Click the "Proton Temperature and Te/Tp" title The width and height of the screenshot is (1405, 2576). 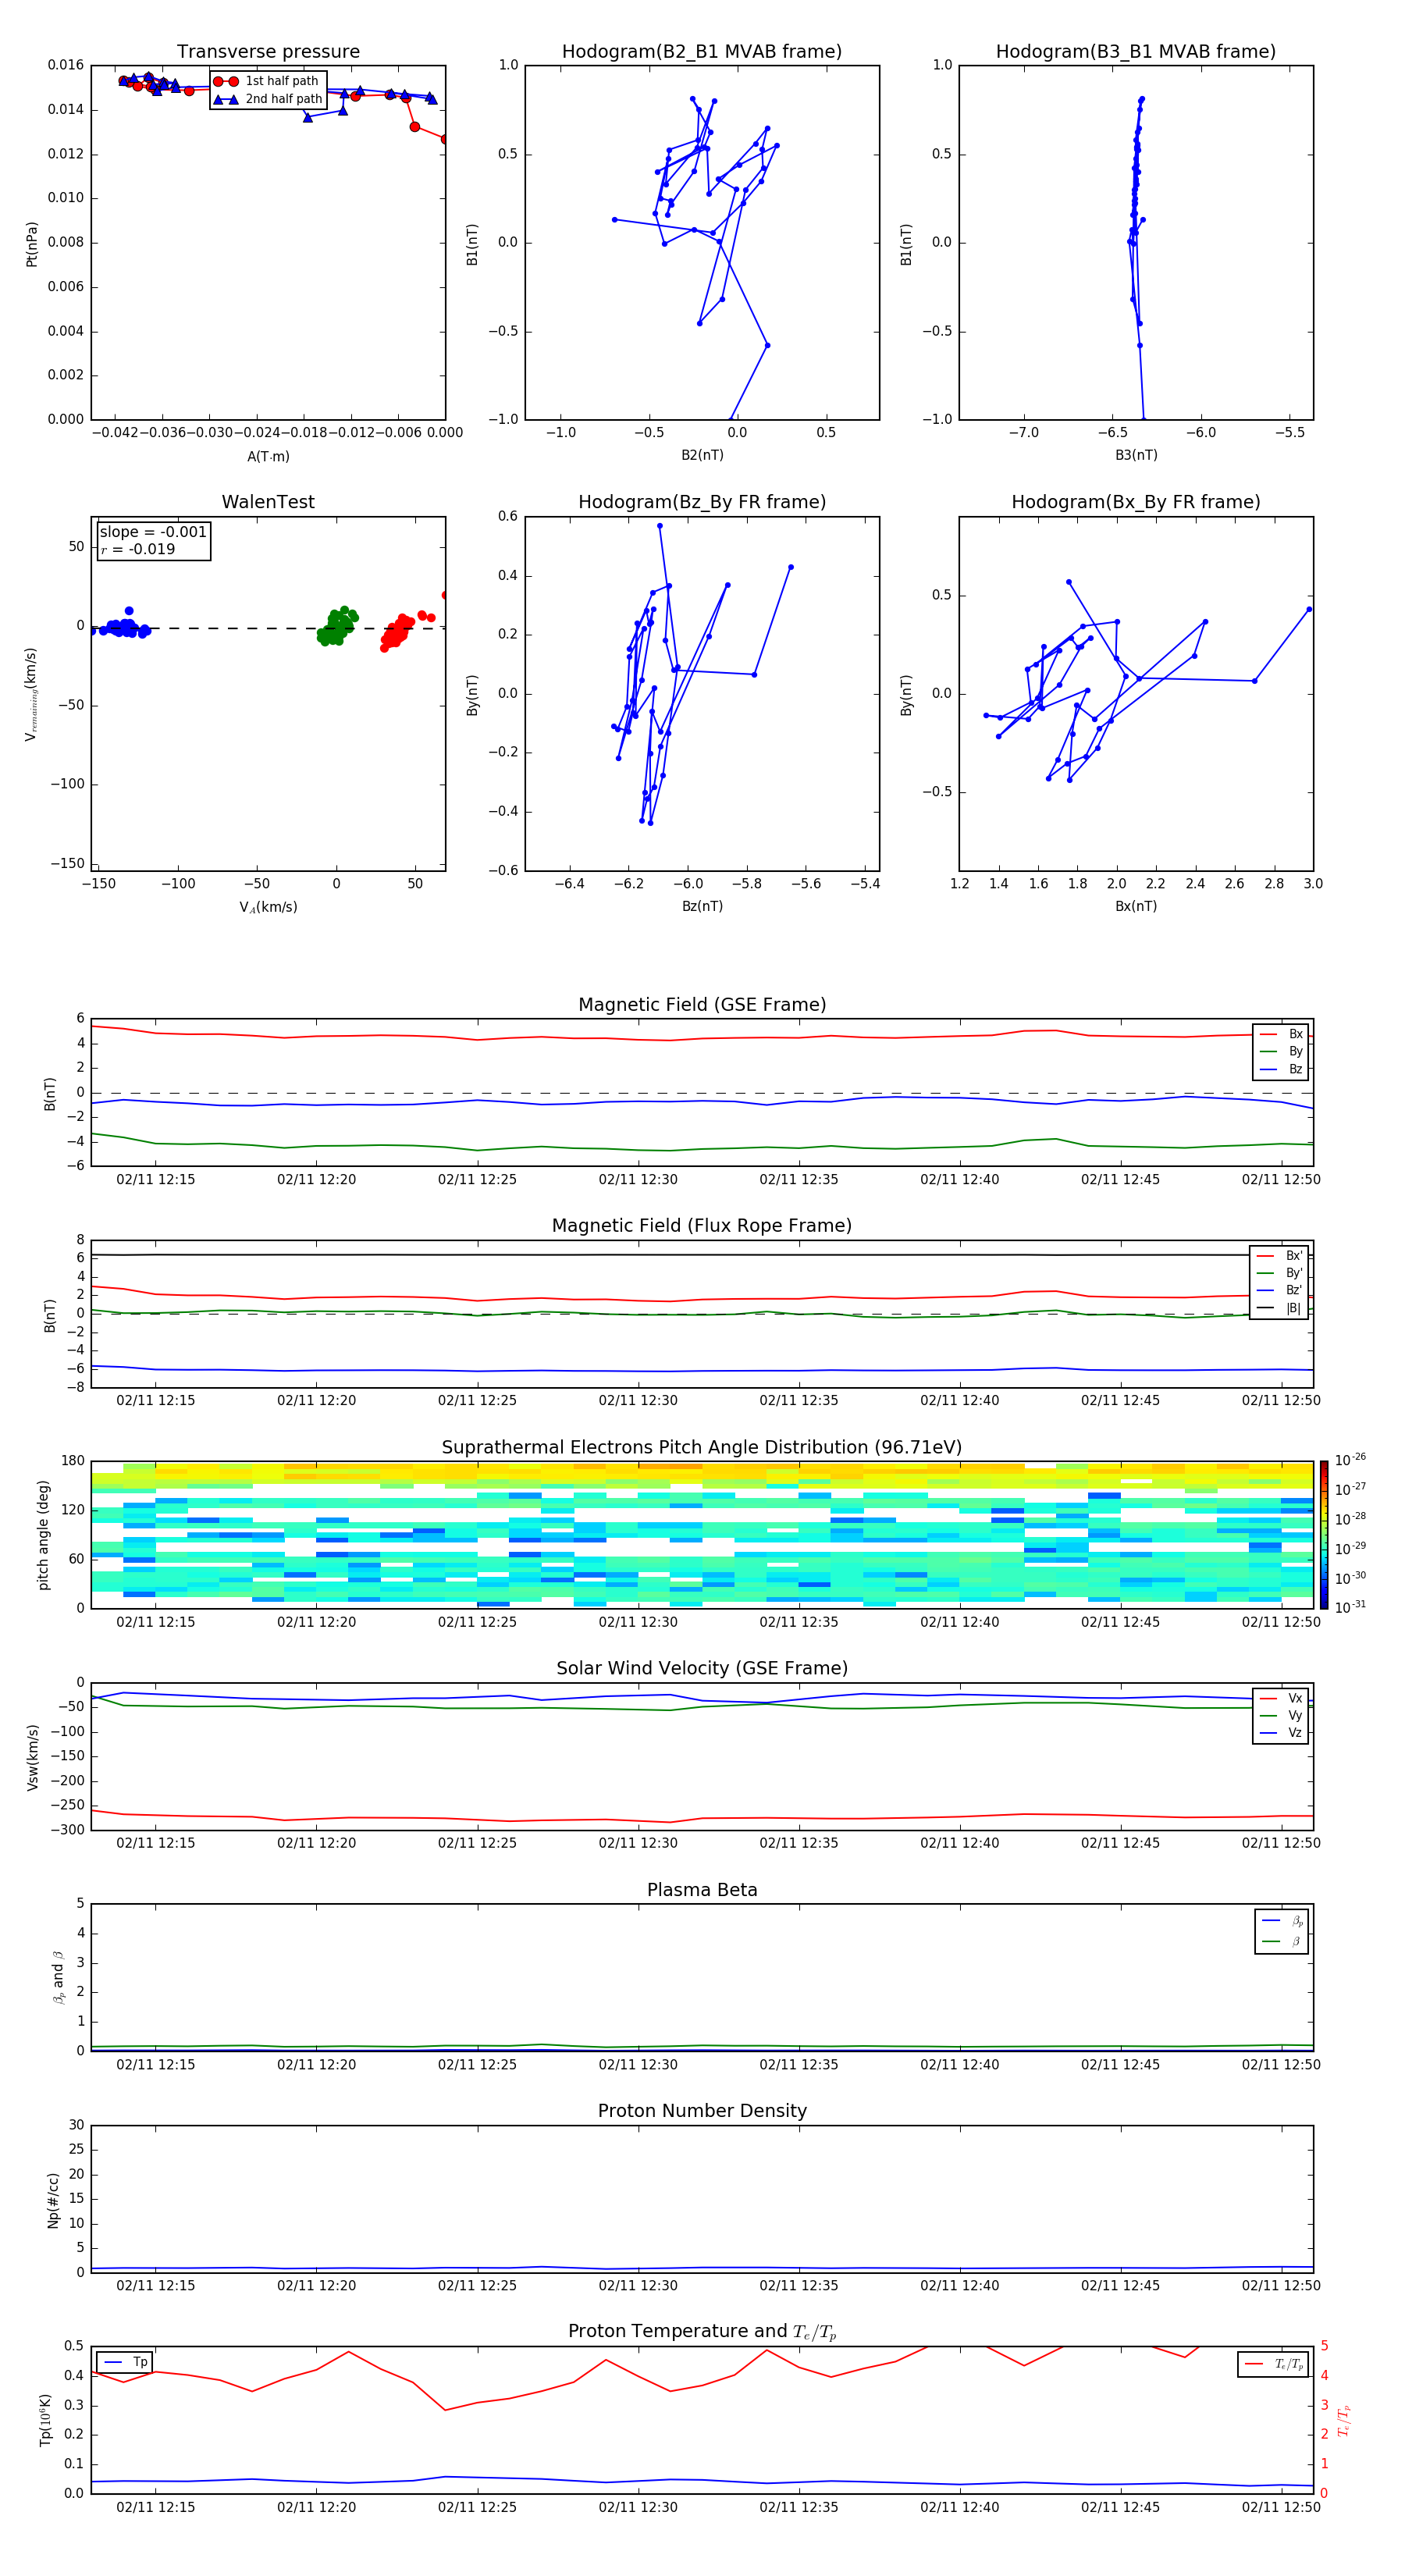coord(702,2332)
